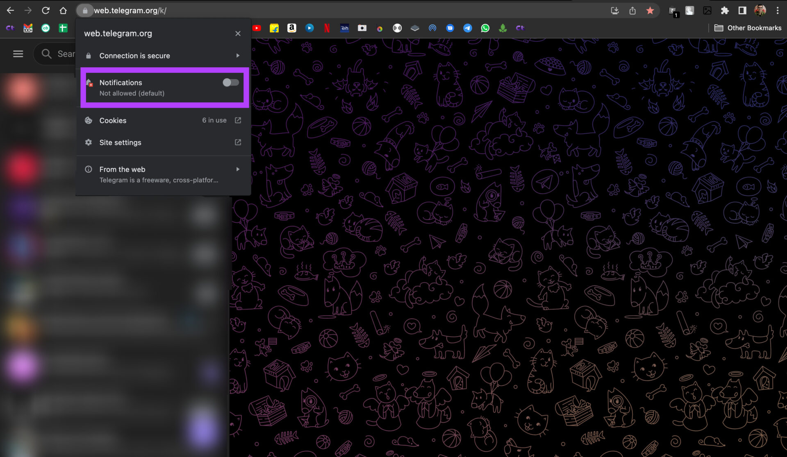Expand Connection is secure details arrow
787x457 pixels.
coord(238,56)
